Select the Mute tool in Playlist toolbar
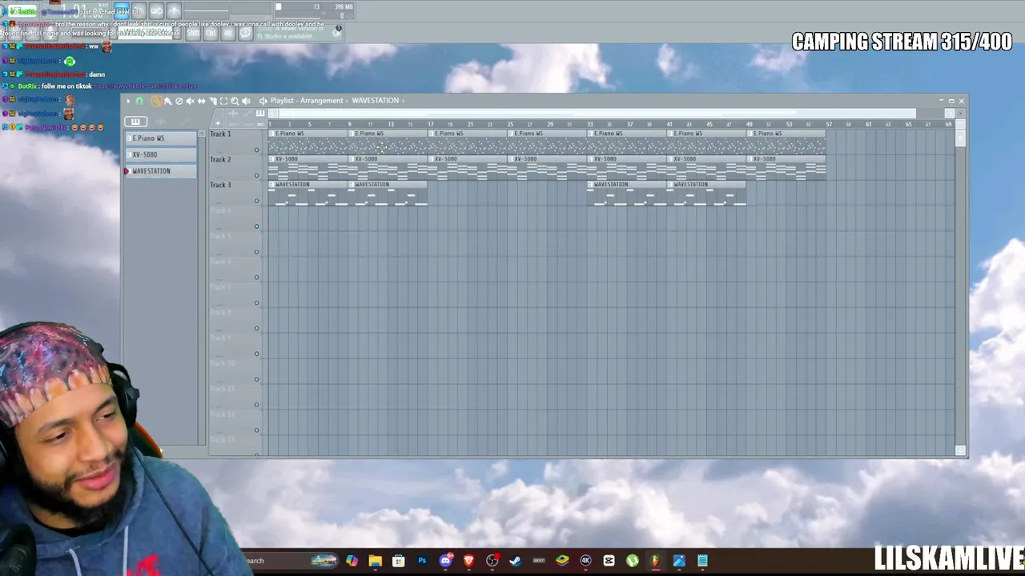This screenshot has height=576, width=1025. (x=190, y=101)
